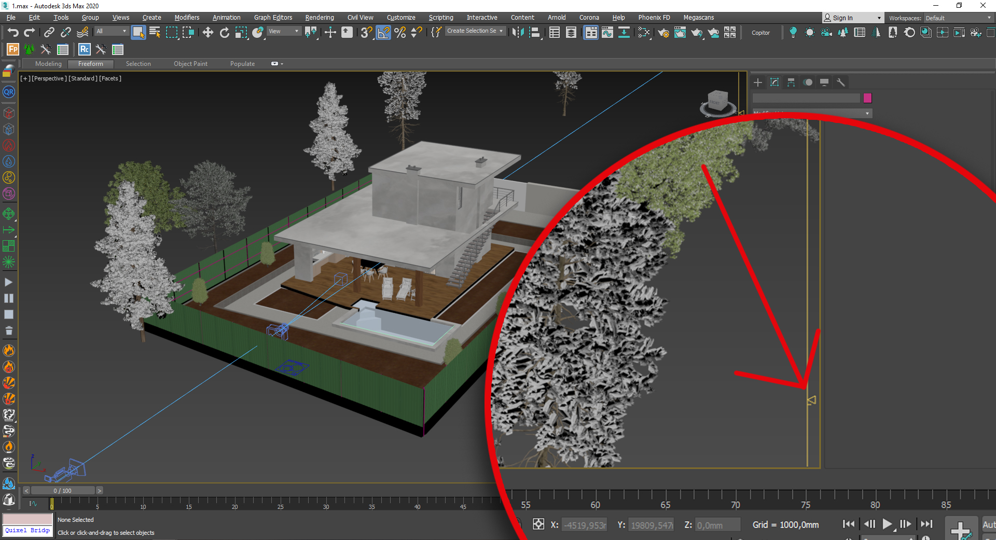
Task: Open selection filter 'All' dropdown
Action: click(x=112, y=31)
